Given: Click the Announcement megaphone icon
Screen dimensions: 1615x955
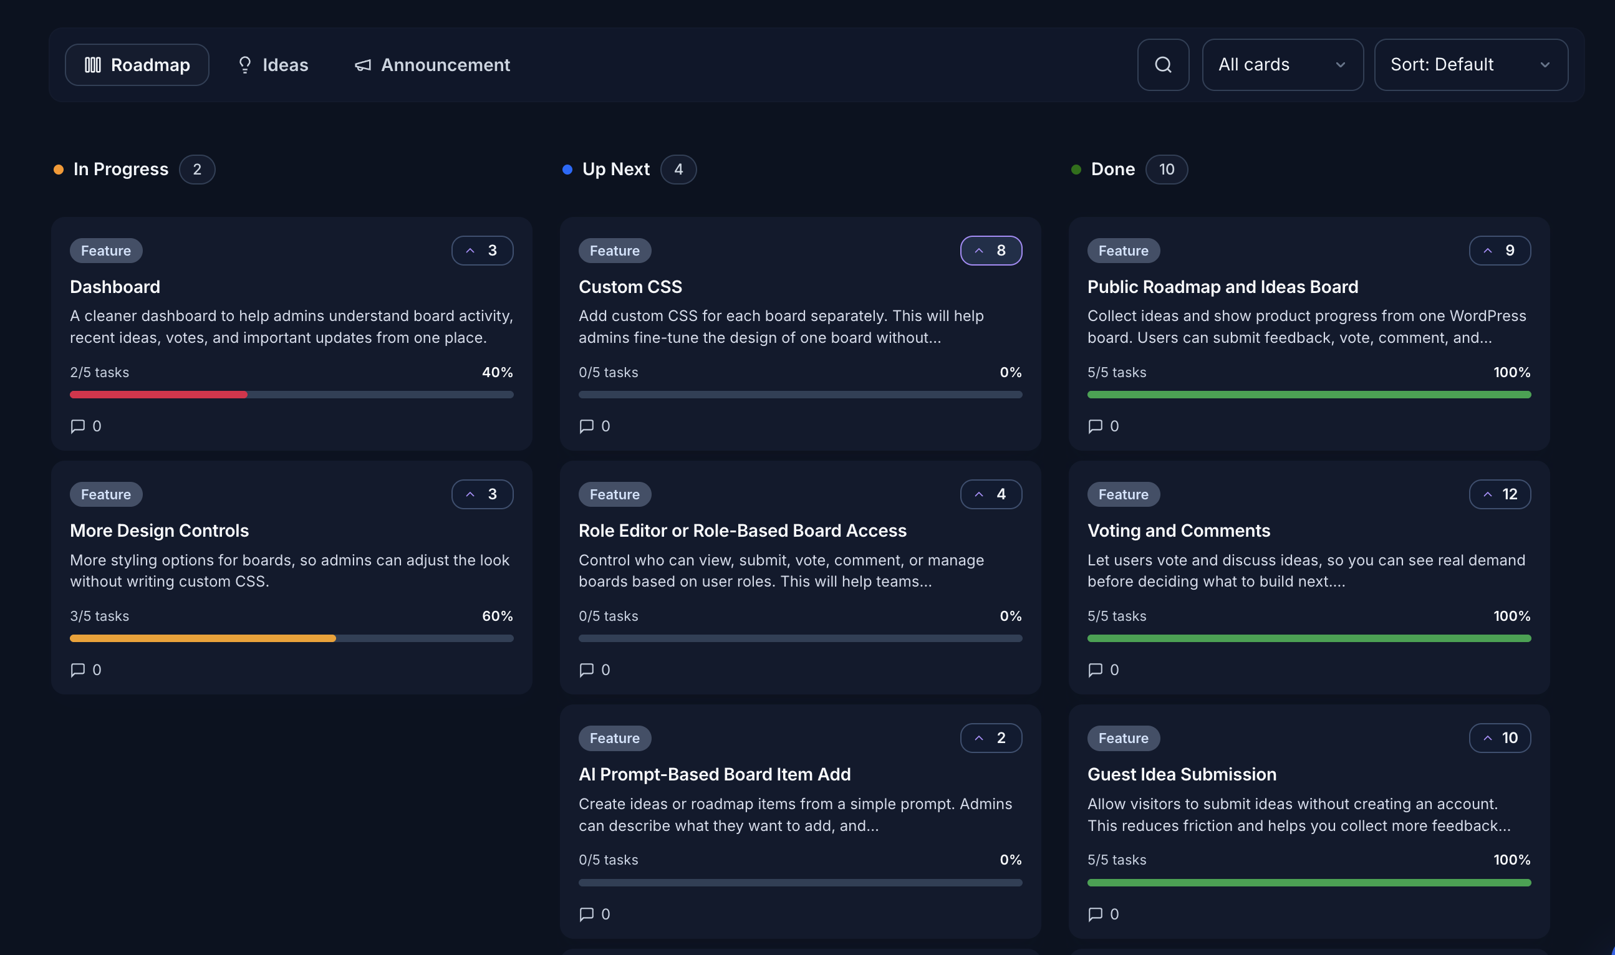Looking at the screenshot, I should [x=362, y=65].
